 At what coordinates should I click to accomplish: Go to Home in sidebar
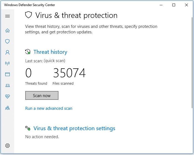pos(7,30)
